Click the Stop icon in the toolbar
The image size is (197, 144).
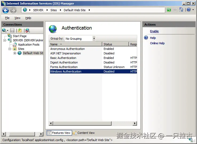[175, 10]
